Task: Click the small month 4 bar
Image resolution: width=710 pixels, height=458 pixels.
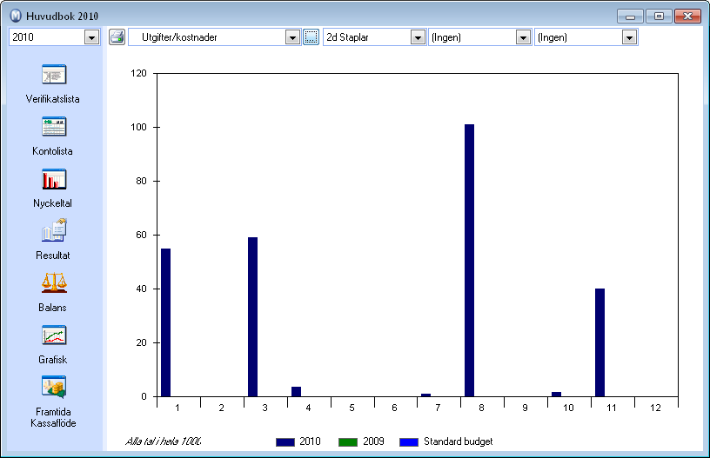Action: click(296, 392)
